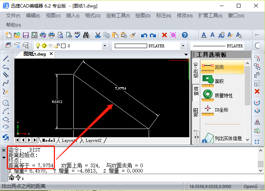Close the command line panel

[4, 150]
